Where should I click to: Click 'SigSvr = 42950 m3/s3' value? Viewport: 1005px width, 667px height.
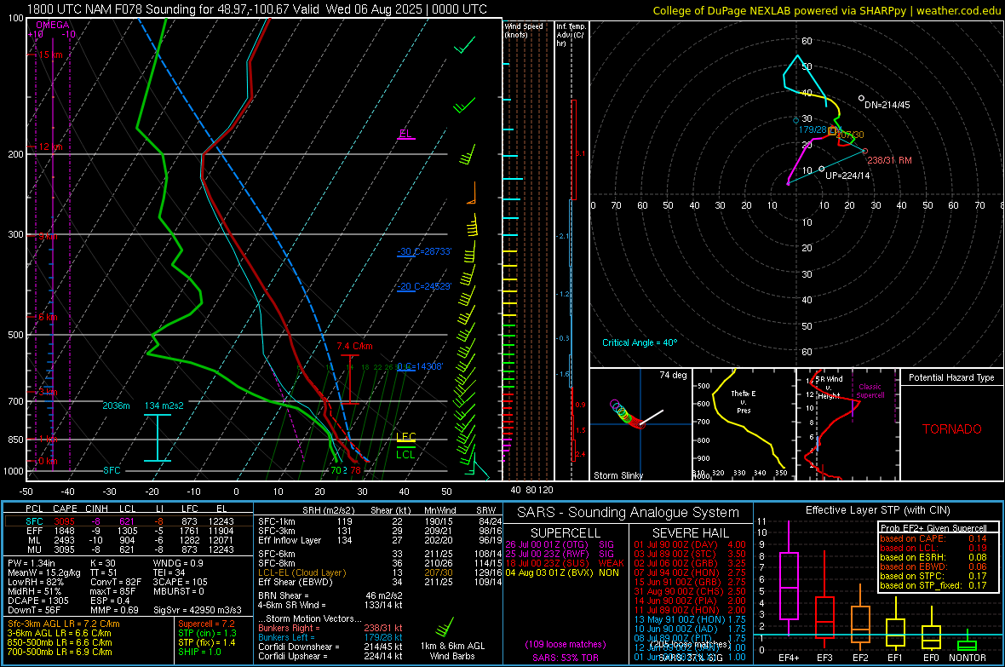point(198,610)
